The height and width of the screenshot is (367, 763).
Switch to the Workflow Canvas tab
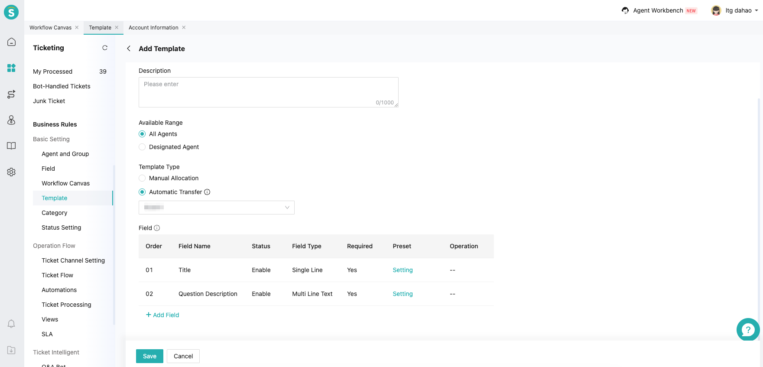[50, 28]
